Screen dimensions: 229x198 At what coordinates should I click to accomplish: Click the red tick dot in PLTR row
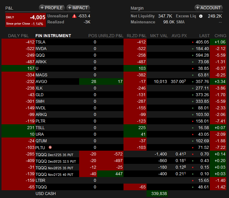pos(193,121)
